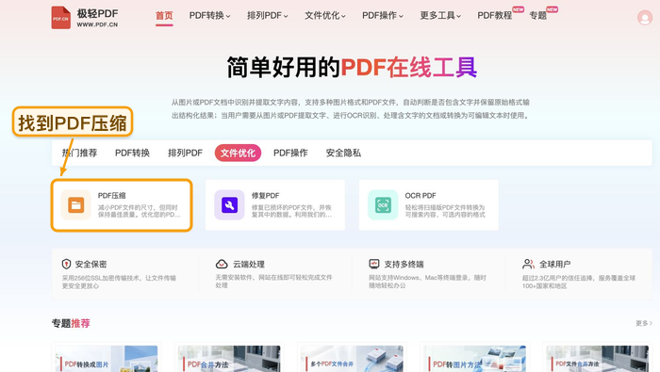Click the 安全保密 heading text

[91, 264]
